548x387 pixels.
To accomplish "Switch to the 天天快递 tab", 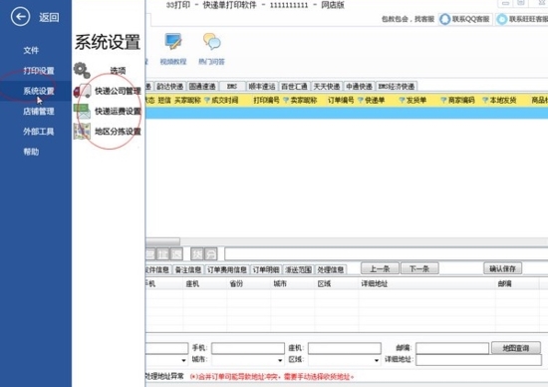I will point(327,86).
